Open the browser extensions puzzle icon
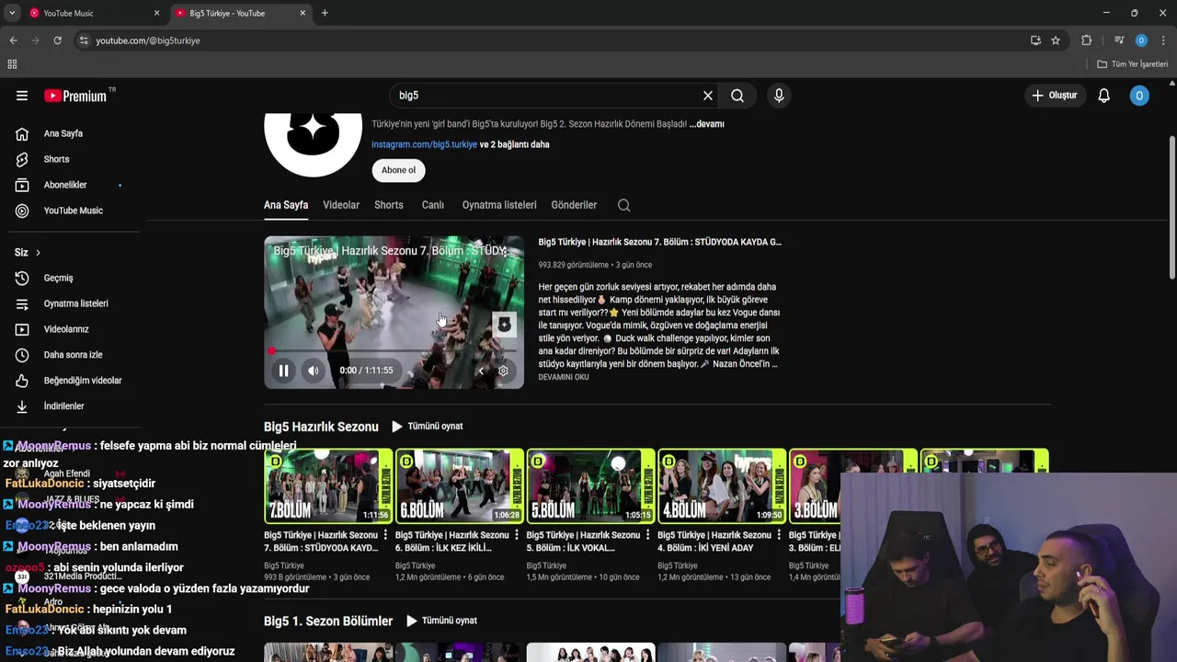Viewport: 1177px width, 662px height. point(1087,40)
